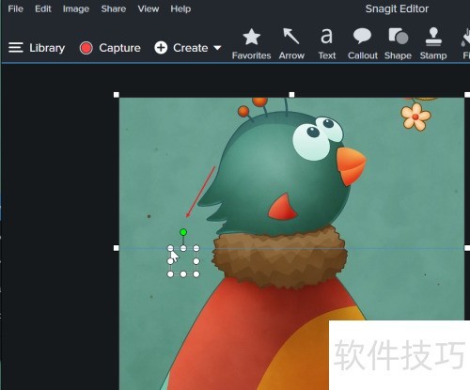The width and height of the screenshot is (470, 390).
Task: Click top-right handle of selected object
Action: pyautogui.click(x=196, y=248)
